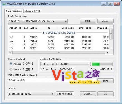Viewport: 122px width, 104px height.
Task: Click the SOFT label cell
Action: coord(33,48)
